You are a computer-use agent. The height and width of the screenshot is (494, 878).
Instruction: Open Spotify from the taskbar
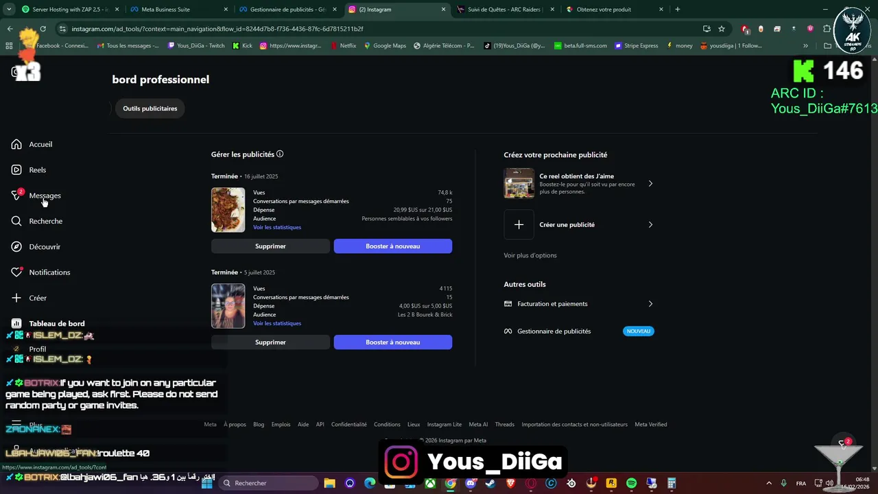632,483
